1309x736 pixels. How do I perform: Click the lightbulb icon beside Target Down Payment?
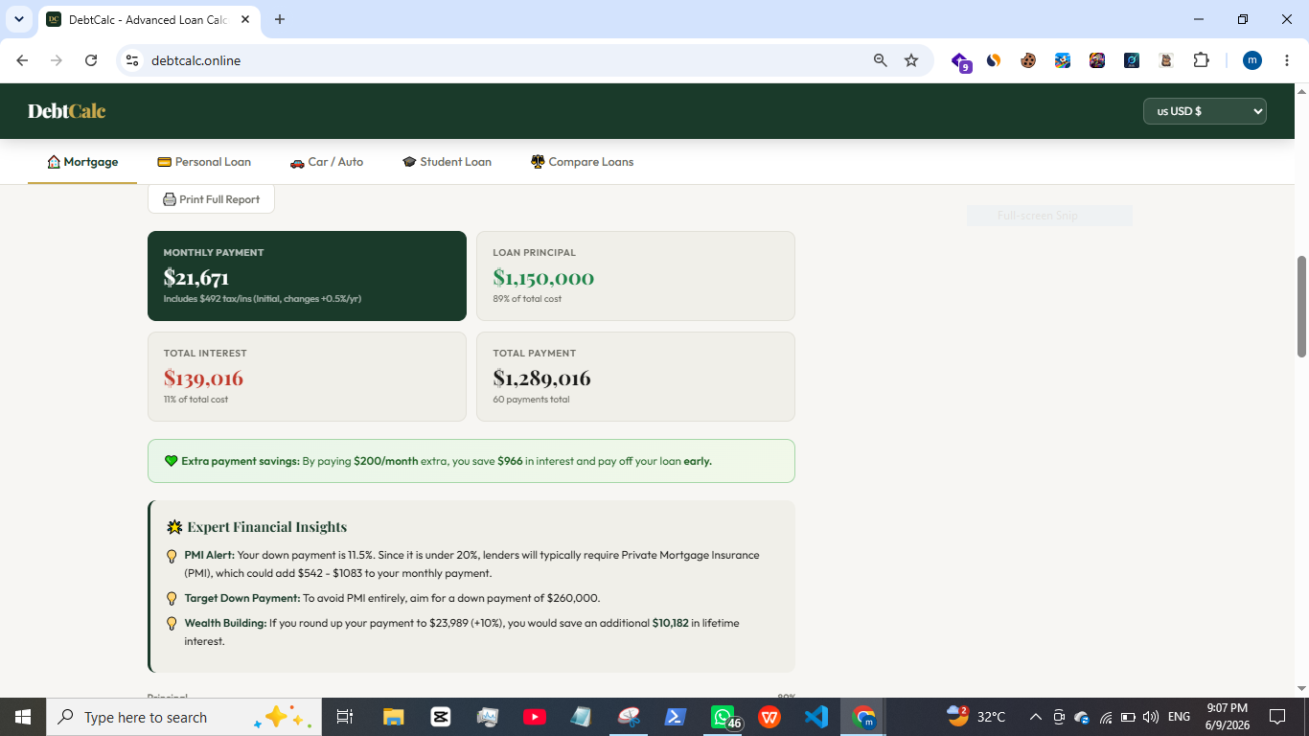172,599
